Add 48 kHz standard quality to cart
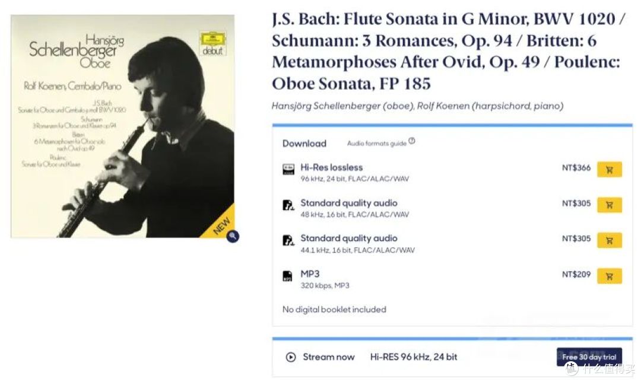641x382 pixels. coord(609,205)
